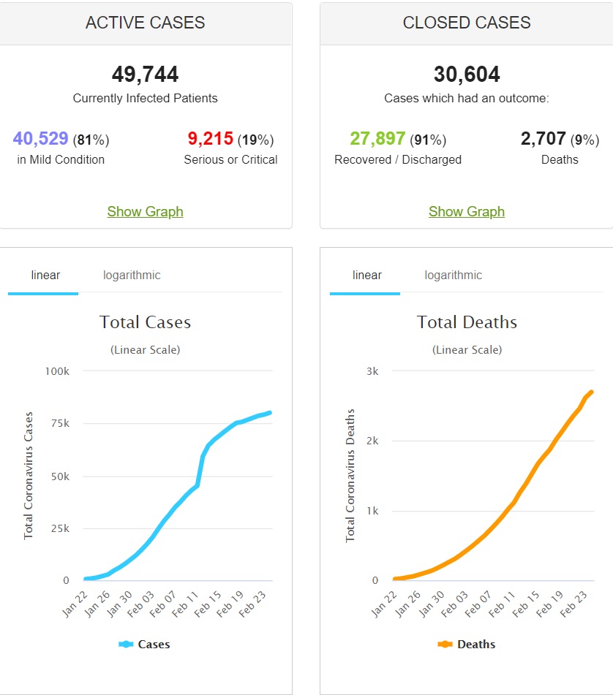Click the red 9,215 serious or critical figure
613x695 pixels.
point(211,139)
